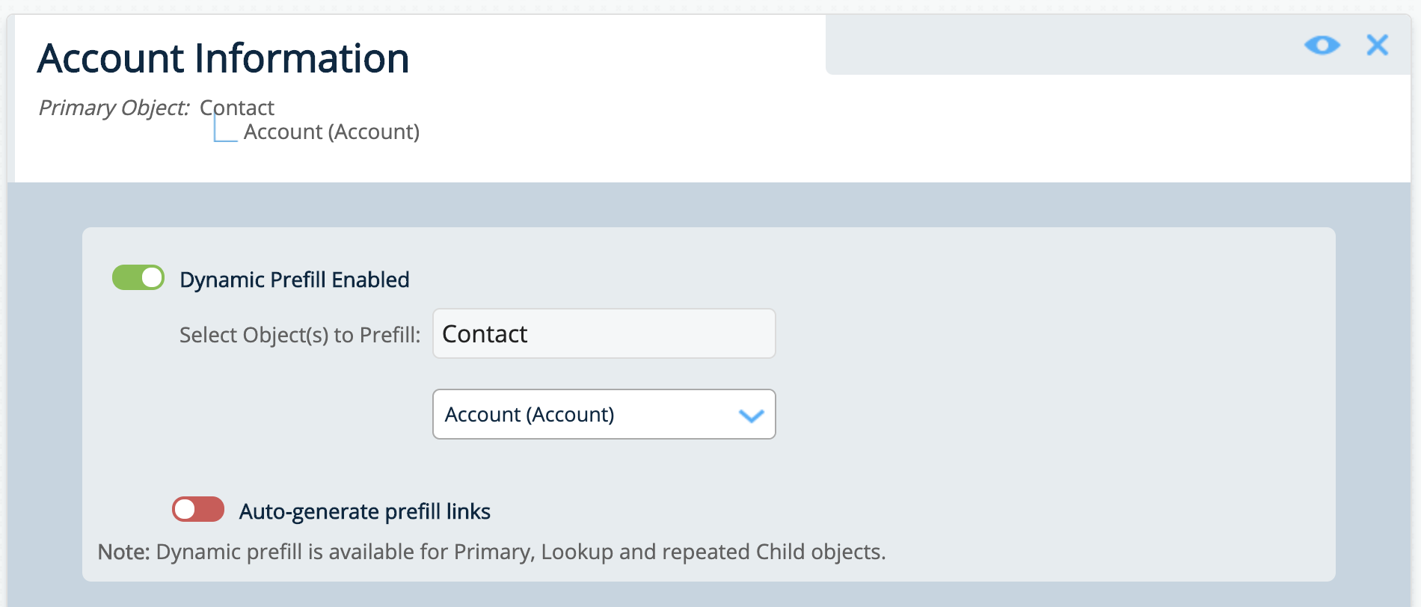The image size is (1421, 607).
Task: Click the bold Note: text
Action: point(123,552)
